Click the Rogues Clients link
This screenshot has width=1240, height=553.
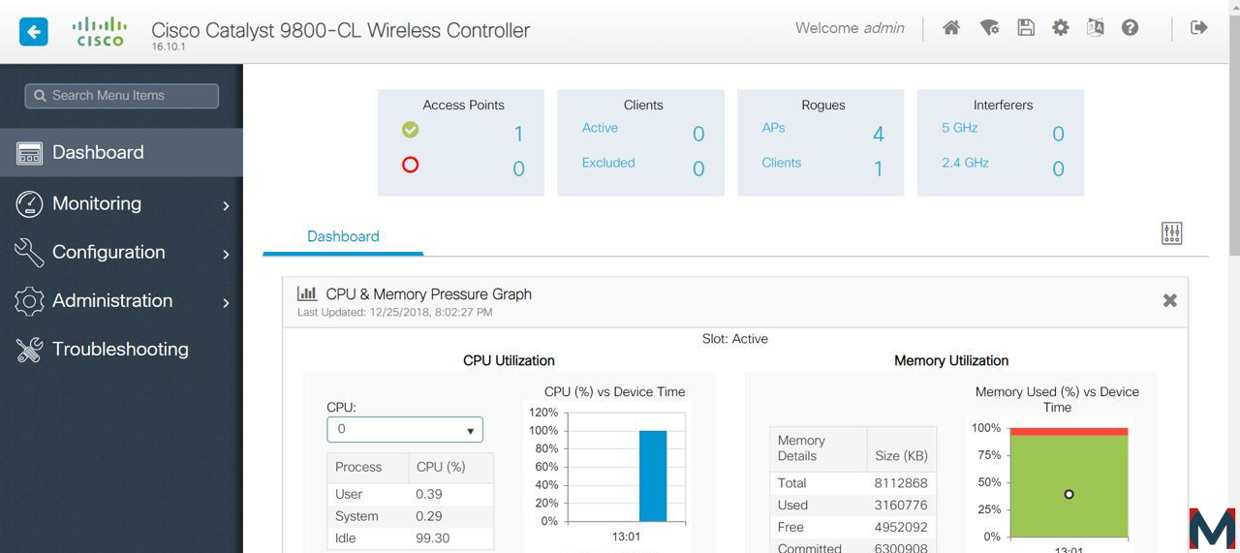(782, 163)
